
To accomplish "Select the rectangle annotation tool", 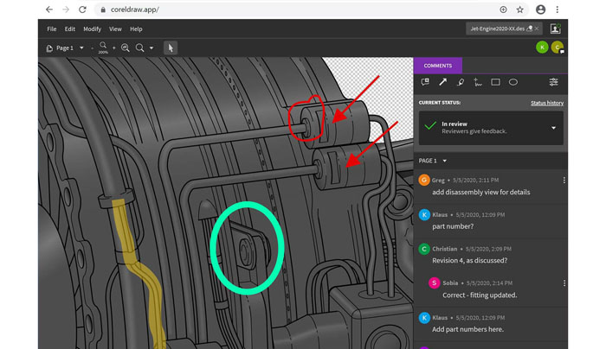I will pyautogui.click(x=495, y=82).
